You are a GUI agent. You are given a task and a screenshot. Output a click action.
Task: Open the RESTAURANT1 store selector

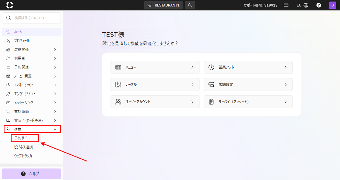[x=163, y=5]
